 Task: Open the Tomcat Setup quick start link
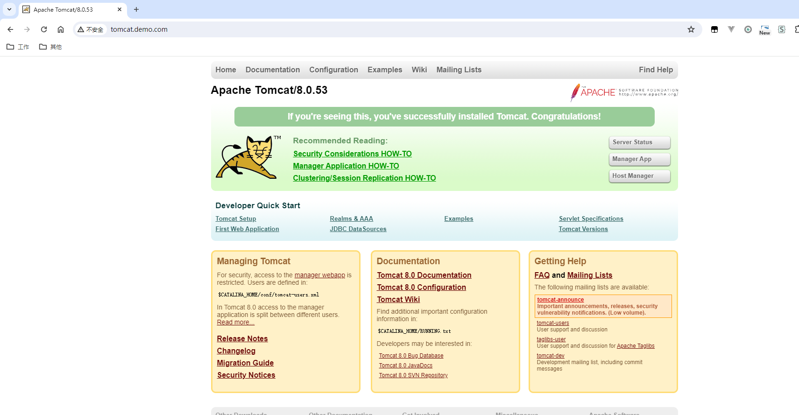[236, 218]
